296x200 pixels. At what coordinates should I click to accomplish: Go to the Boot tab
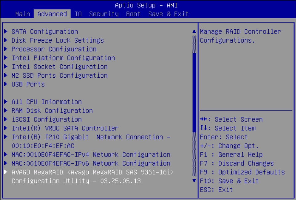tap(133, 14)
